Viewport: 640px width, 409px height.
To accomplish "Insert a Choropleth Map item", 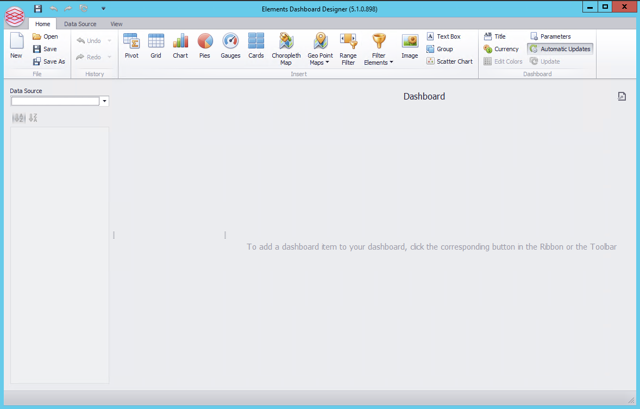I will point(286,48).
